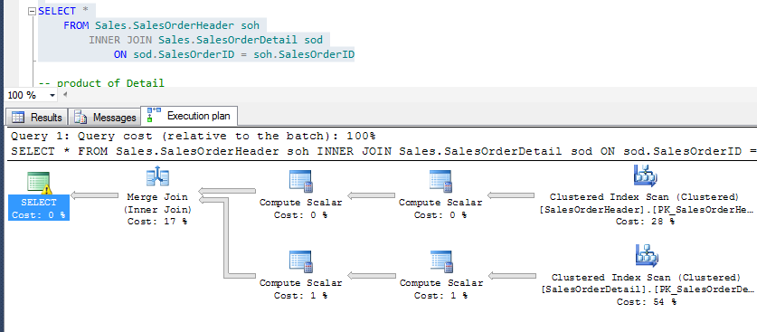
Task: Click the horizontal scroll left arrow beside zoom
Action: (x=65, y=95)
